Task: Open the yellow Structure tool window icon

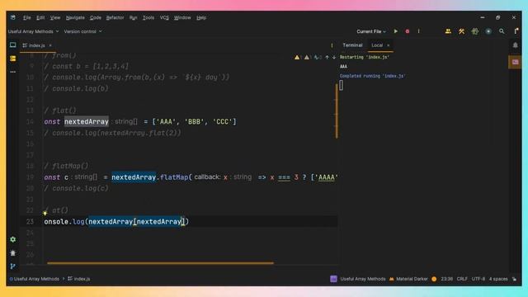Action: point(13,59)
